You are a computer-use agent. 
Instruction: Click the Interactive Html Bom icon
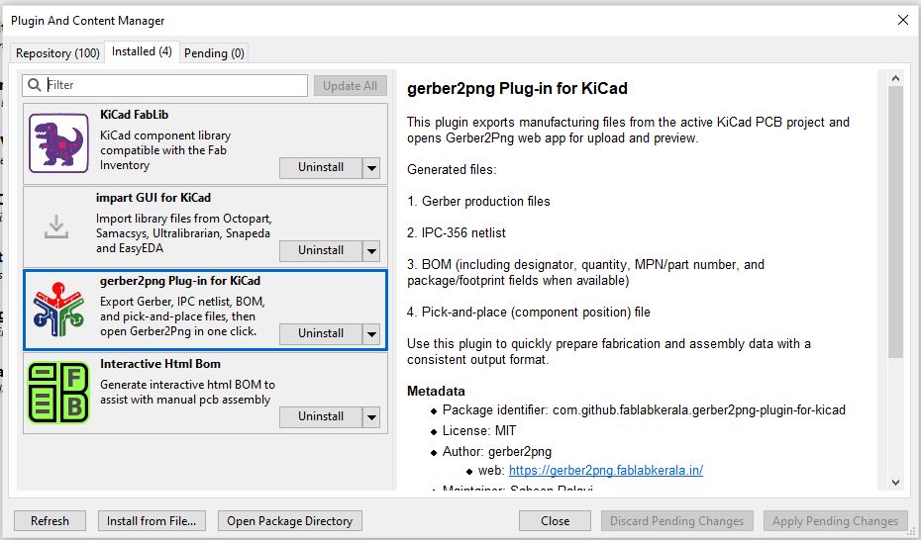[58, 393]
